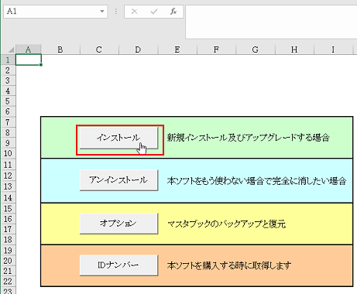Screen dimensions: 357x294
Task: Click the active cell A1
Action: click(29, 60)
